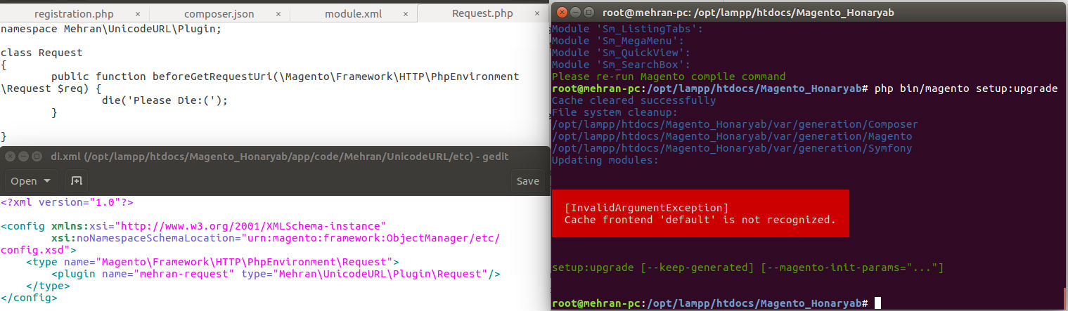The width and height of the screenshot is (1068, 311).
Task: Click the var/generation/Composer path line
Action: coord(735,124)
